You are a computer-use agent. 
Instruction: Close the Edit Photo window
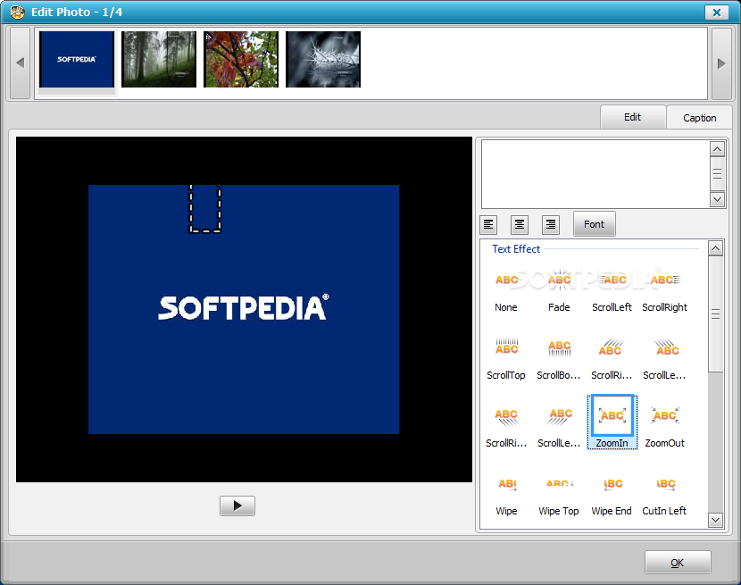tap(717, 13)
